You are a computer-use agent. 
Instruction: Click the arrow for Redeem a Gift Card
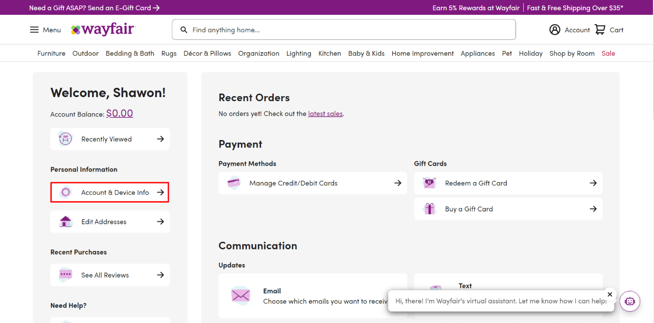(x=593, y=183)
